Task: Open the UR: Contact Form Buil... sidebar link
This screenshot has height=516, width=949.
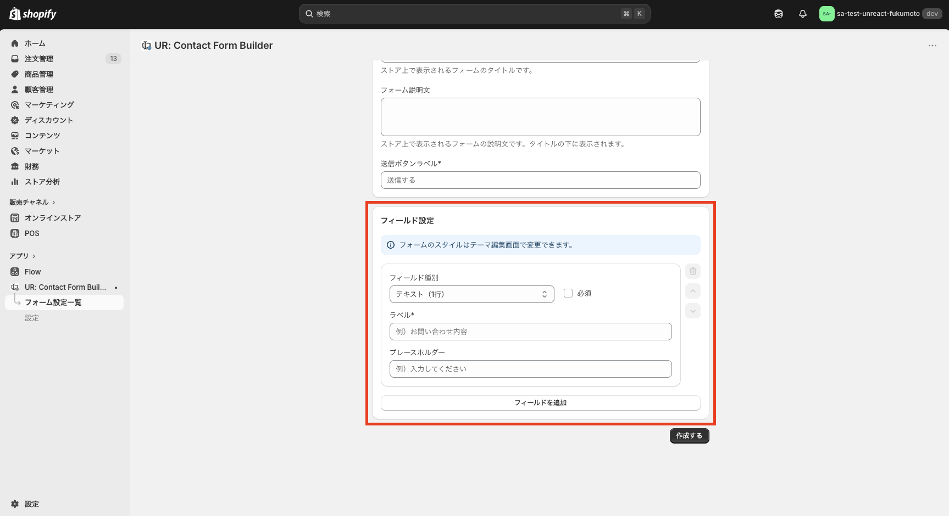Action: tap(65, 287)
